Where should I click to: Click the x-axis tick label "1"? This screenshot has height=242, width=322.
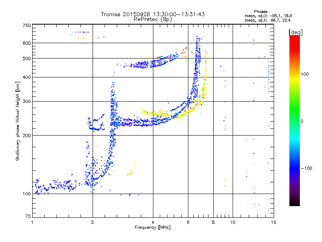point(32,222)
